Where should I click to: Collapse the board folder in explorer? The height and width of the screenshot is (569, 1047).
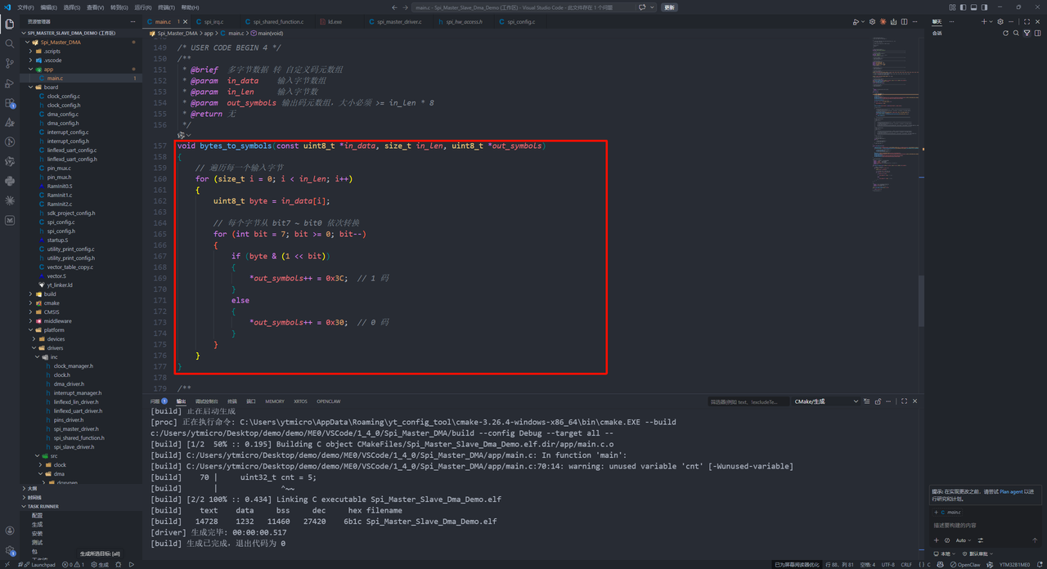click(51, 87)
